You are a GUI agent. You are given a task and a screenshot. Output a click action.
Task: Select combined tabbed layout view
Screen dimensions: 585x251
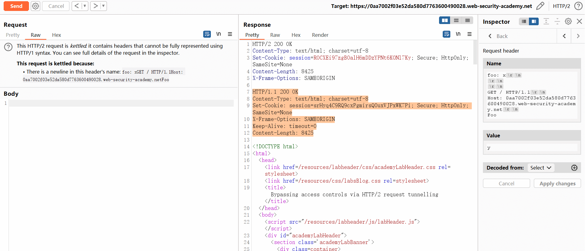[x=467, y=20]
